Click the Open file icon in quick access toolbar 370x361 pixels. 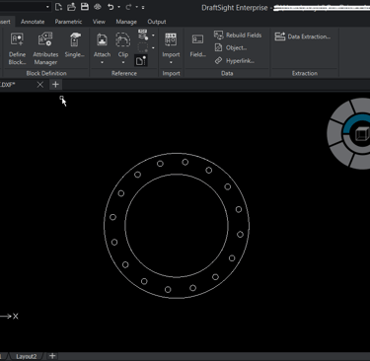[x=71, y=7]
